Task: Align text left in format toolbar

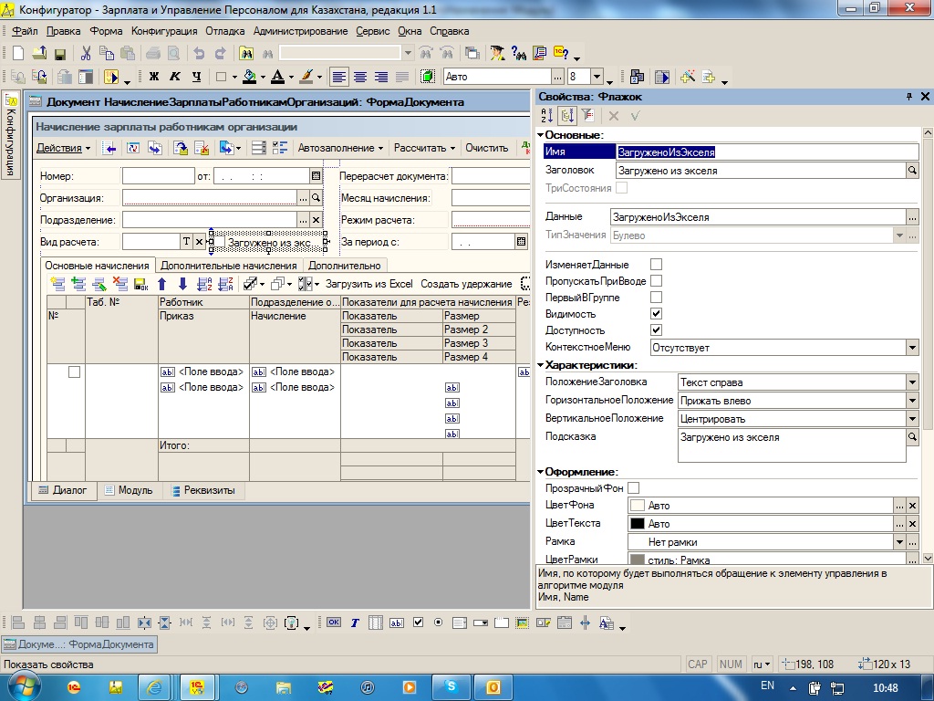Action: point(339,77)
